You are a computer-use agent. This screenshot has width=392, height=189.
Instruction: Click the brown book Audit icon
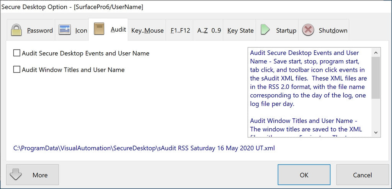(x=100, y=29)
